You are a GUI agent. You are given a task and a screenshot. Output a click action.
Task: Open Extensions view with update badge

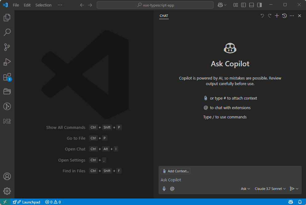tap(7, 77)
